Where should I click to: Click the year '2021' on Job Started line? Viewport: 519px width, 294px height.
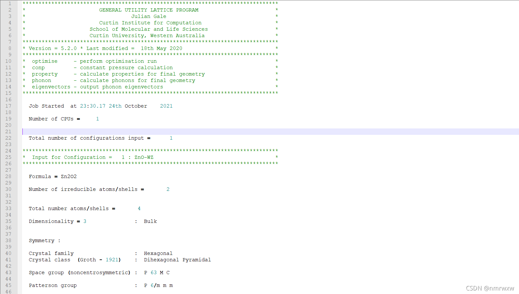[166, 106]
